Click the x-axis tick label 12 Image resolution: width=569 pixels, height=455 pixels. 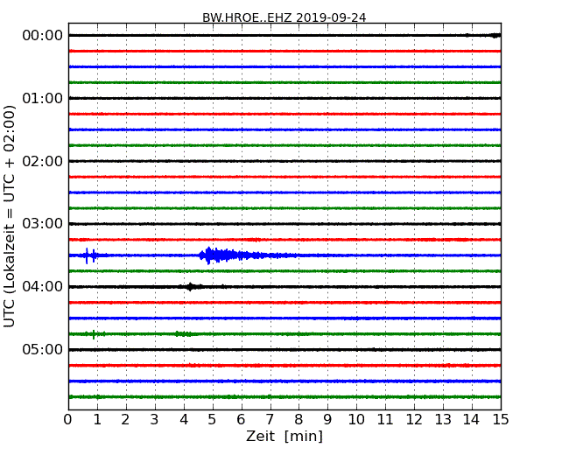pos(414,420)
